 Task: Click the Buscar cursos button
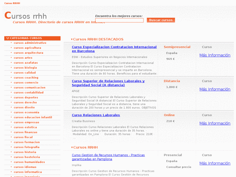tap(161, 20)
